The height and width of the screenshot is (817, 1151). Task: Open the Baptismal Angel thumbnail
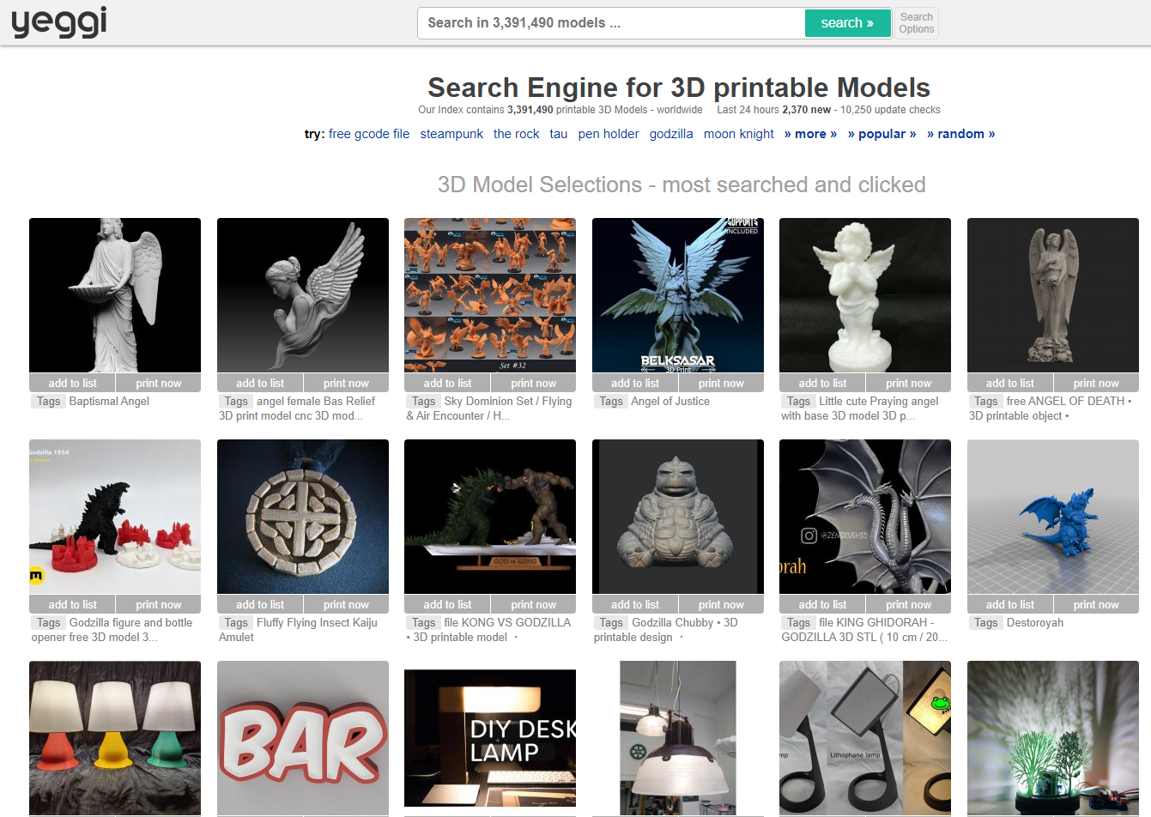[x=115, y=294]
